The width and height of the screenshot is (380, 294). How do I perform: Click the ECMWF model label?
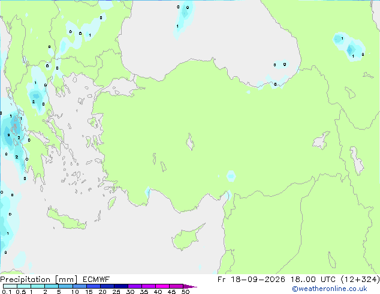click(x=96, y=280)
